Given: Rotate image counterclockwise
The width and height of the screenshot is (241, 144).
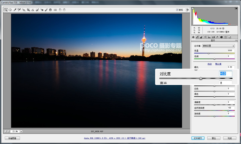Looking at the screenshot, I should click(x=60, y=10).
